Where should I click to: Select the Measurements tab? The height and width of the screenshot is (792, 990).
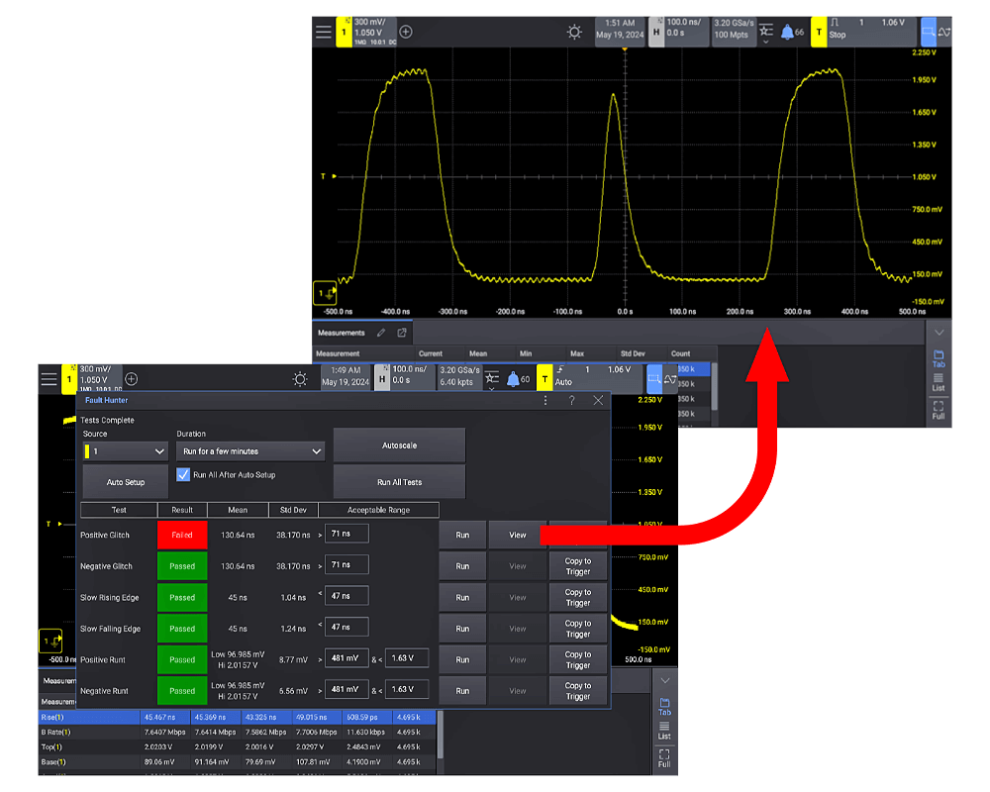(342, 334)
